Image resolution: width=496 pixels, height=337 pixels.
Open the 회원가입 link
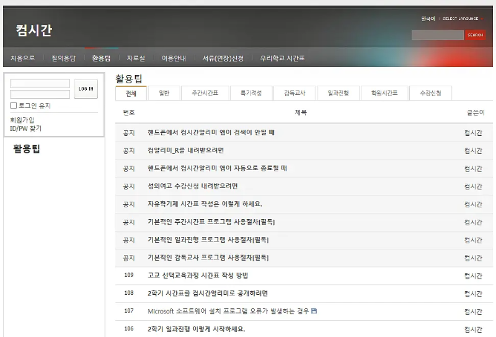[x=22, y=120]
